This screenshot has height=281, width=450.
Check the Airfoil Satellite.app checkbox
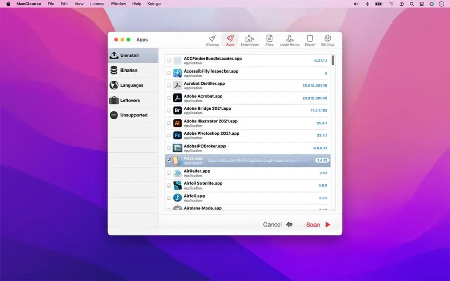point(169,185)
